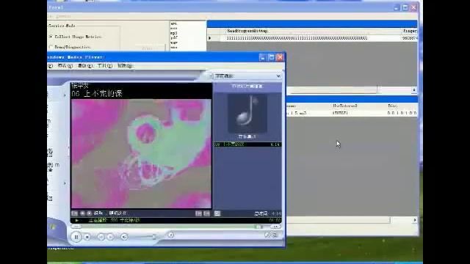This screenshot has height=264, width=470.
Task: Click the 'Bits' column header in lower grid
Action: (392, 106)
